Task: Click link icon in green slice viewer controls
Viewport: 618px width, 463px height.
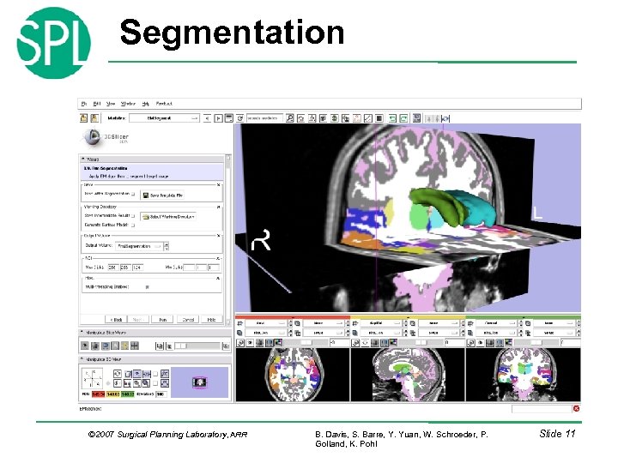Action: (470, 343)
